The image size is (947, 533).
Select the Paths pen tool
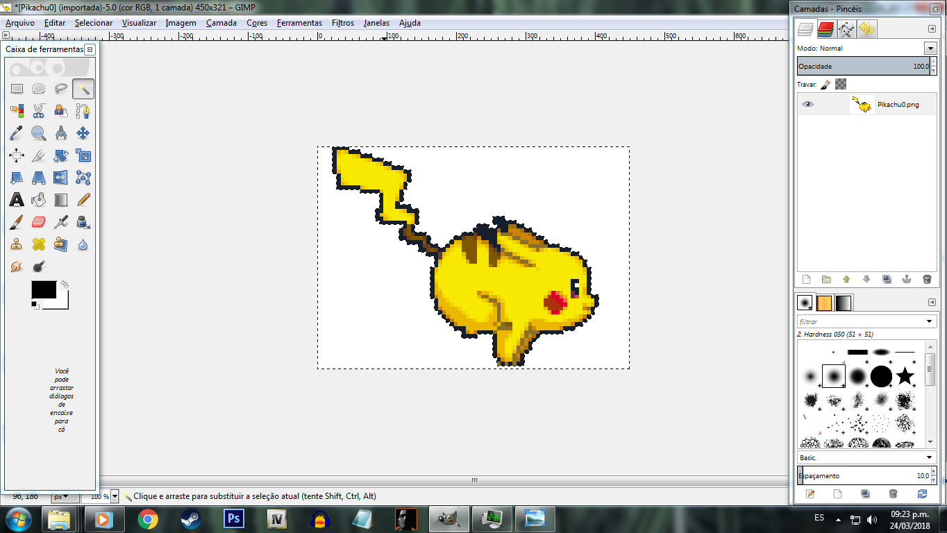pos(83,111)
